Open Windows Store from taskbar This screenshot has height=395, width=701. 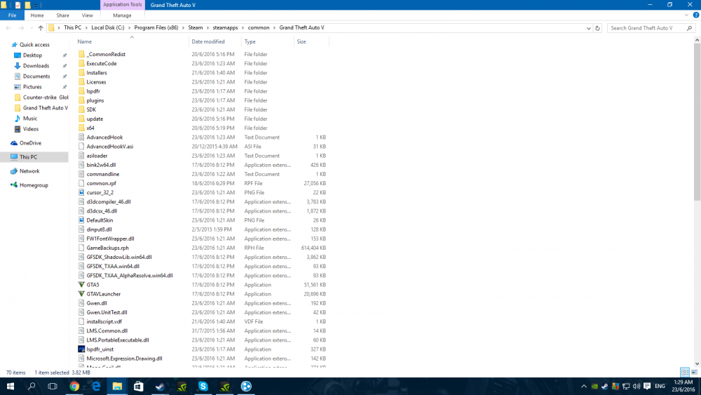[x=139, y=386]
